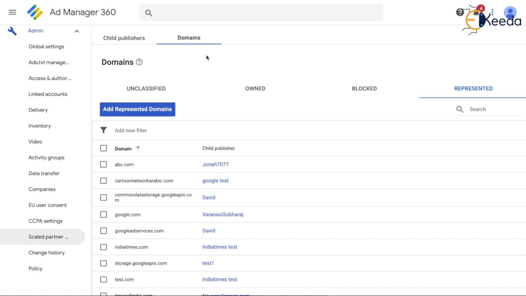The height and width of the screenshot is (296, 526).
Task: Open Change history in sidebar
Action: 46,253
